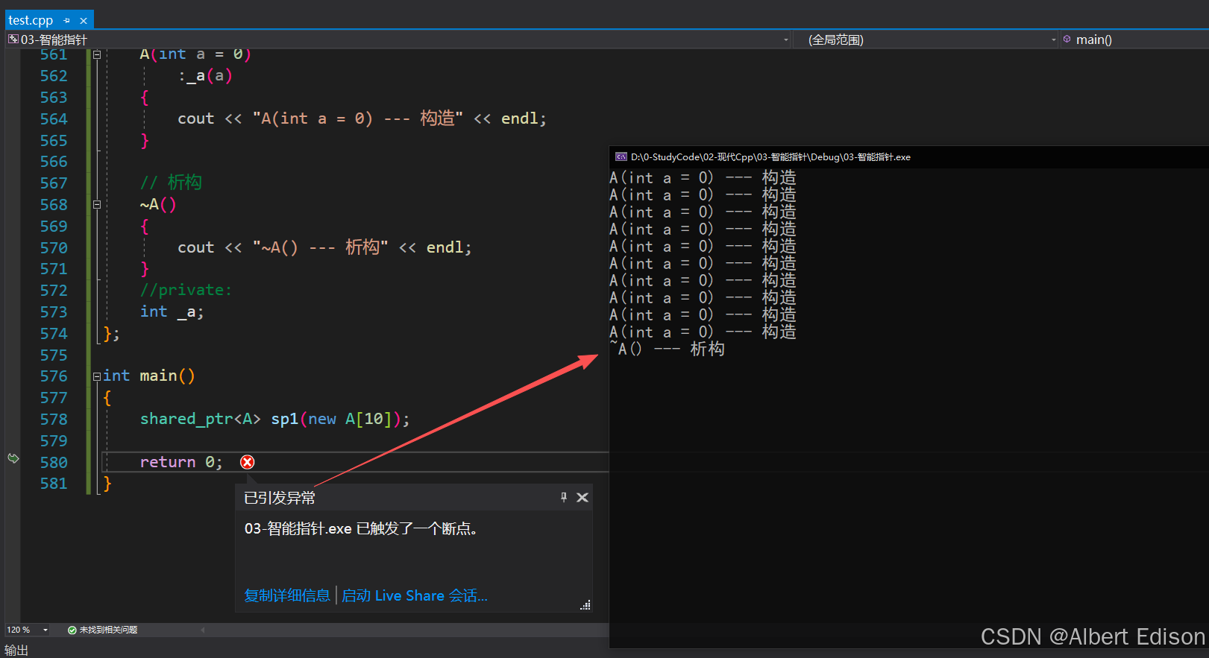Click 'return 0;' statement
The width and height of the screenshot is (1209, 658).
pyautogui.click(x=181, y=462)
